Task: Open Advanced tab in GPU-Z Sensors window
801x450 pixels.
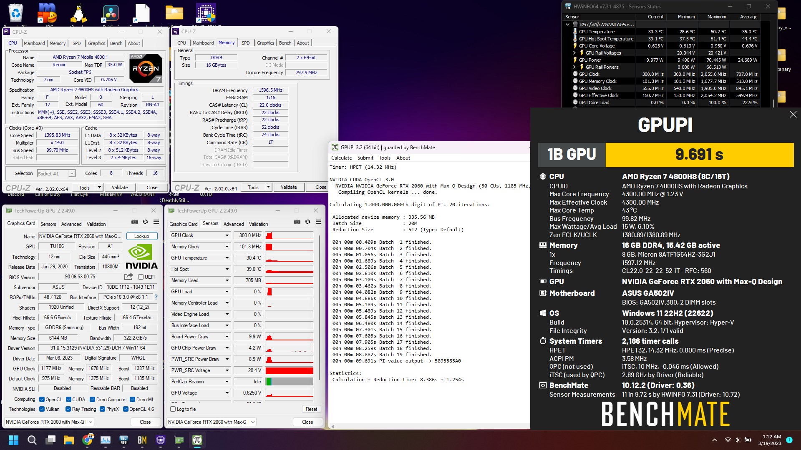Action: (234, 224)
